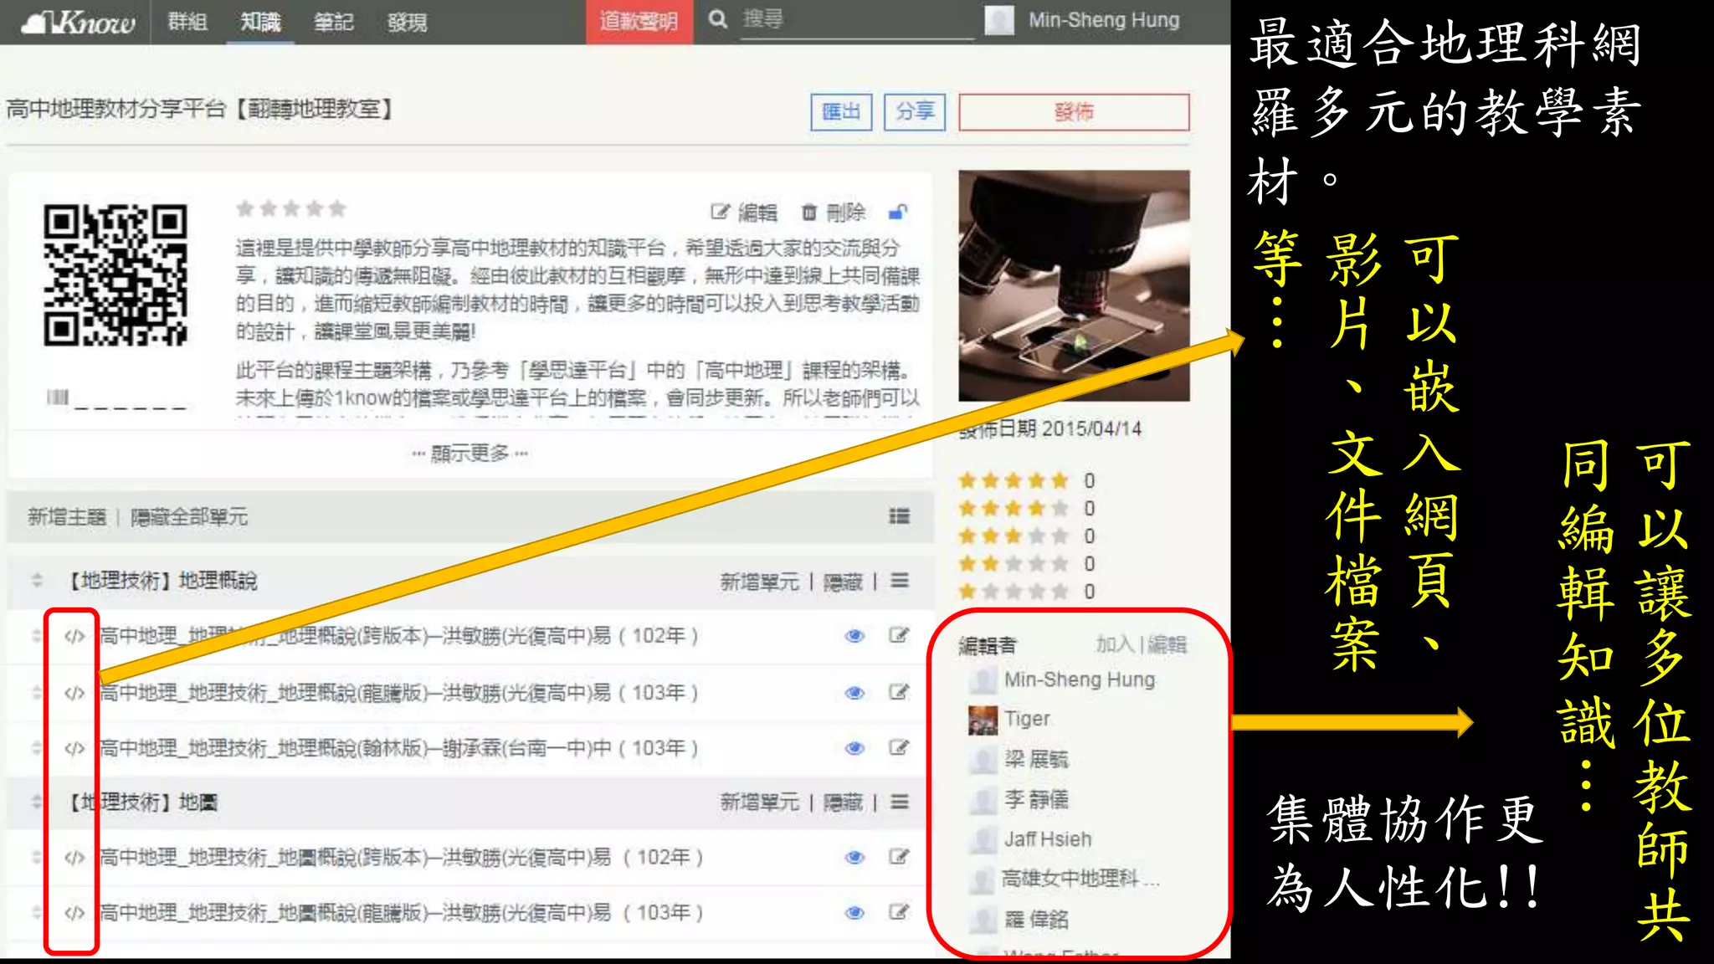The width and height of the screenshot is (1714, 964).
Task: Reorder handle for 【地理技術】地理概說 topic
Action: pyautogui.click(x=37, y=580)
